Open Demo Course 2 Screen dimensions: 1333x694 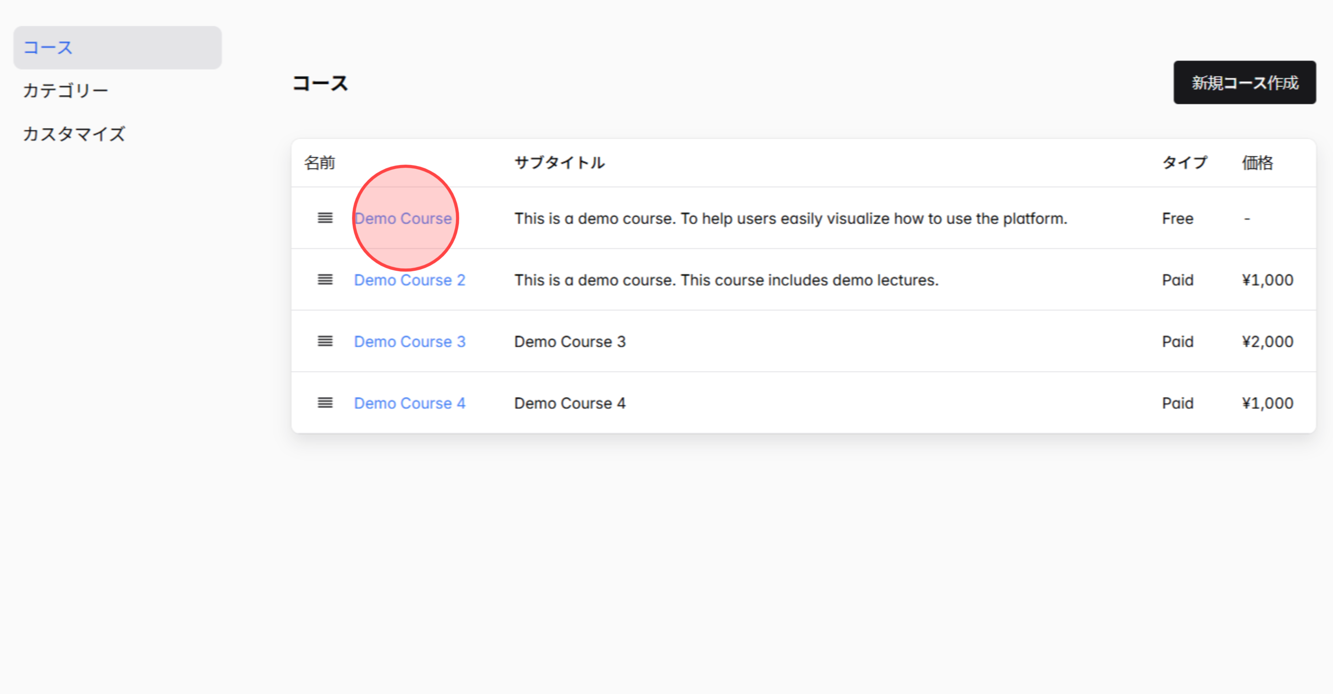409,280
